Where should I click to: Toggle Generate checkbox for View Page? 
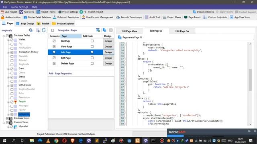pyautogui.click(x=54, y=46)
